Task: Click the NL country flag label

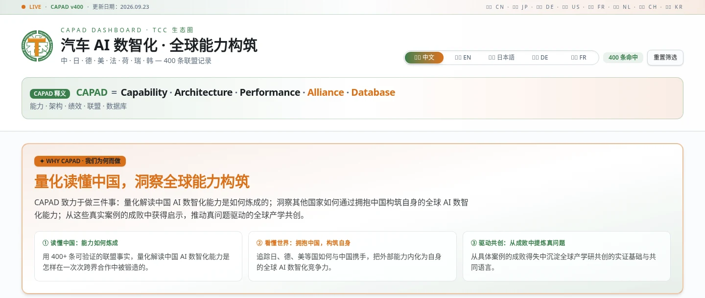Action: 622,7
